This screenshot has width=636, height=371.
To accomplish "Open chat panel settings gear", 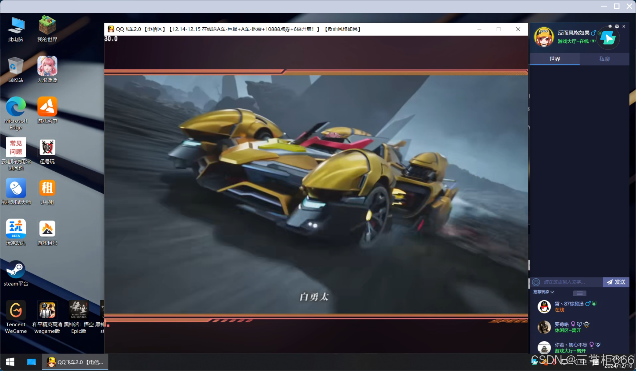I will (x=617, y=27).
